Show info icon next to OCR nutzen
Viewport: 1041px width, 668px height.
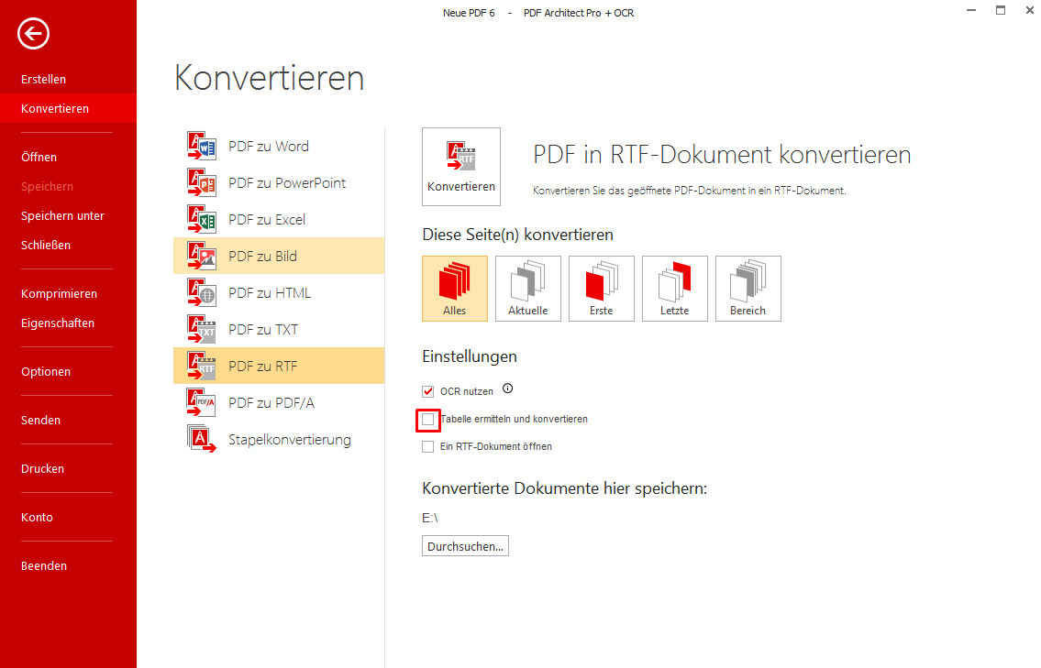coord(508,389)
